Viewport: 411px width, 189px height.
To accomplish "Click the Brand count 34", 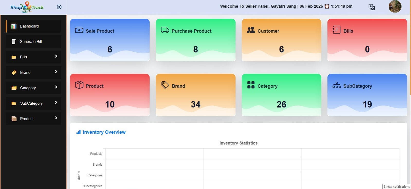I will click(x=196, y=104).
